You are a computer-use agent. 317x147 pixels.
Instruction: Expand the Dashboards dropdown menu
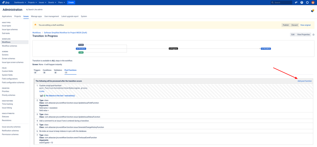click(20, 3)
